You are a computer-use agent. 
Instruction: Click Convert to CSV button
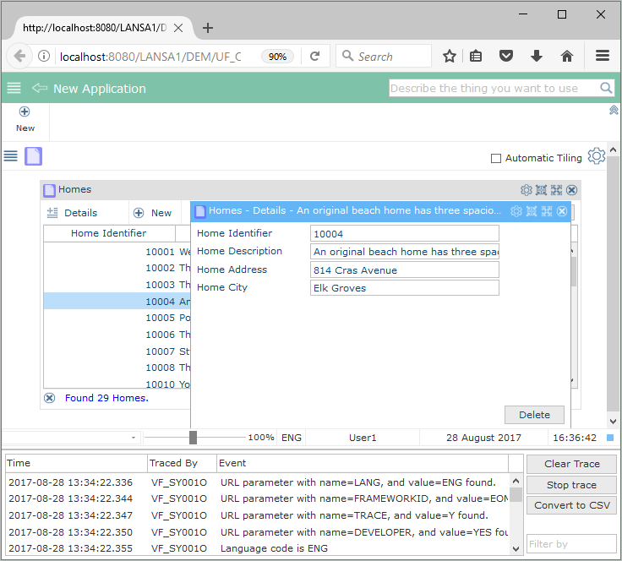[571, 505]
